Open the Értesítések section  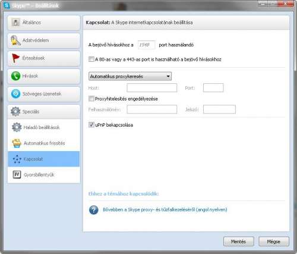[44, 58]
